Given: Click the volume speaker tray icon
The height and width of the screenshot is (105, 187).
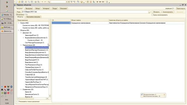Looking at the screenshot, I should click(5, 96).
